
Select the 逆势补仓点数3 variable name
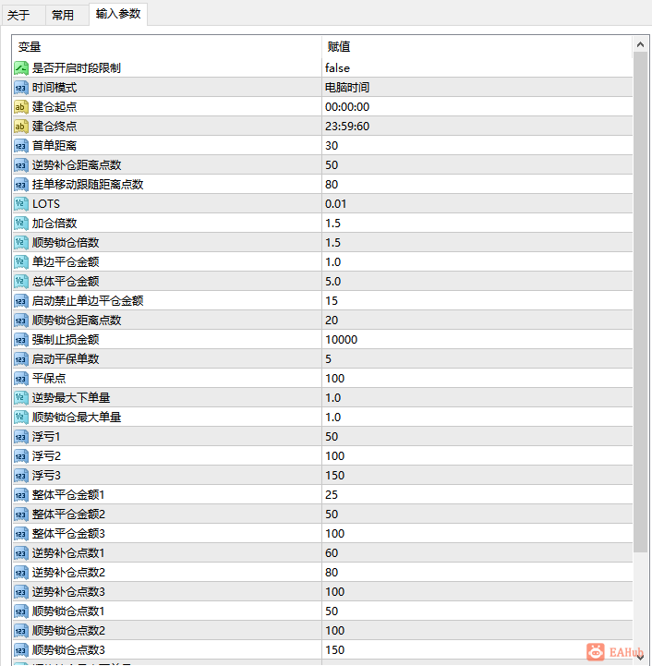pyautogui.click(x=68, y=592)
